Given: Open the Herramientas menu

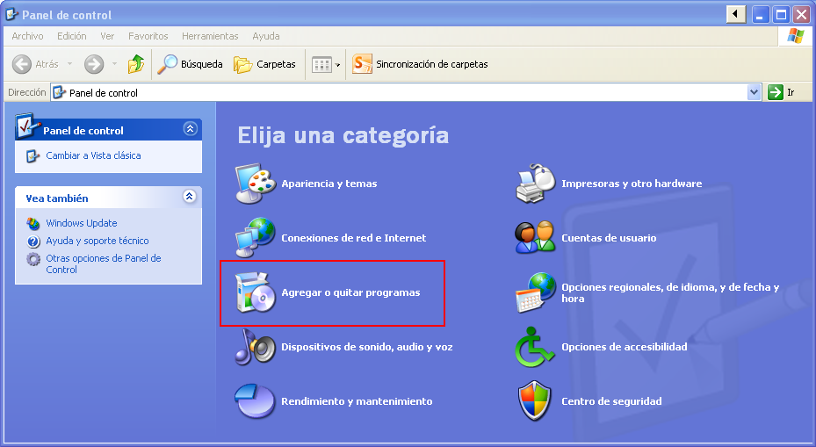Looking at the screenshot, I should coord(210,36).
